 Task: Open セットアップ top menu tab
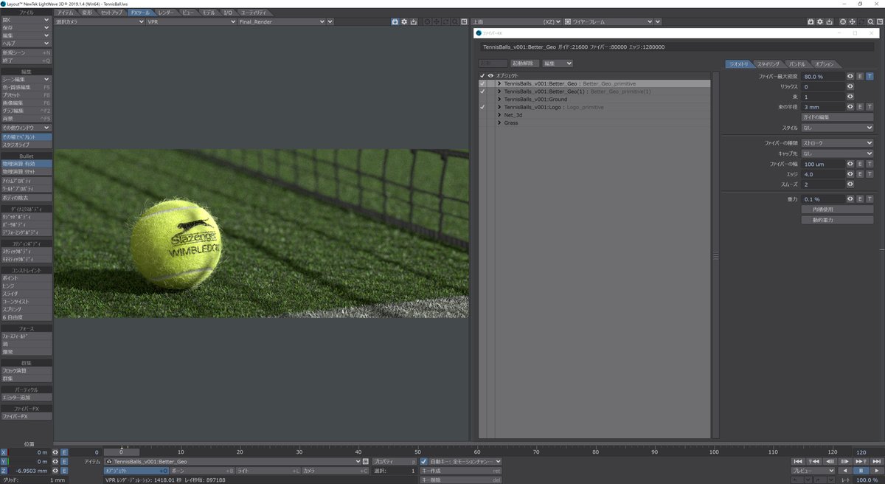click(x=112, y=13)
